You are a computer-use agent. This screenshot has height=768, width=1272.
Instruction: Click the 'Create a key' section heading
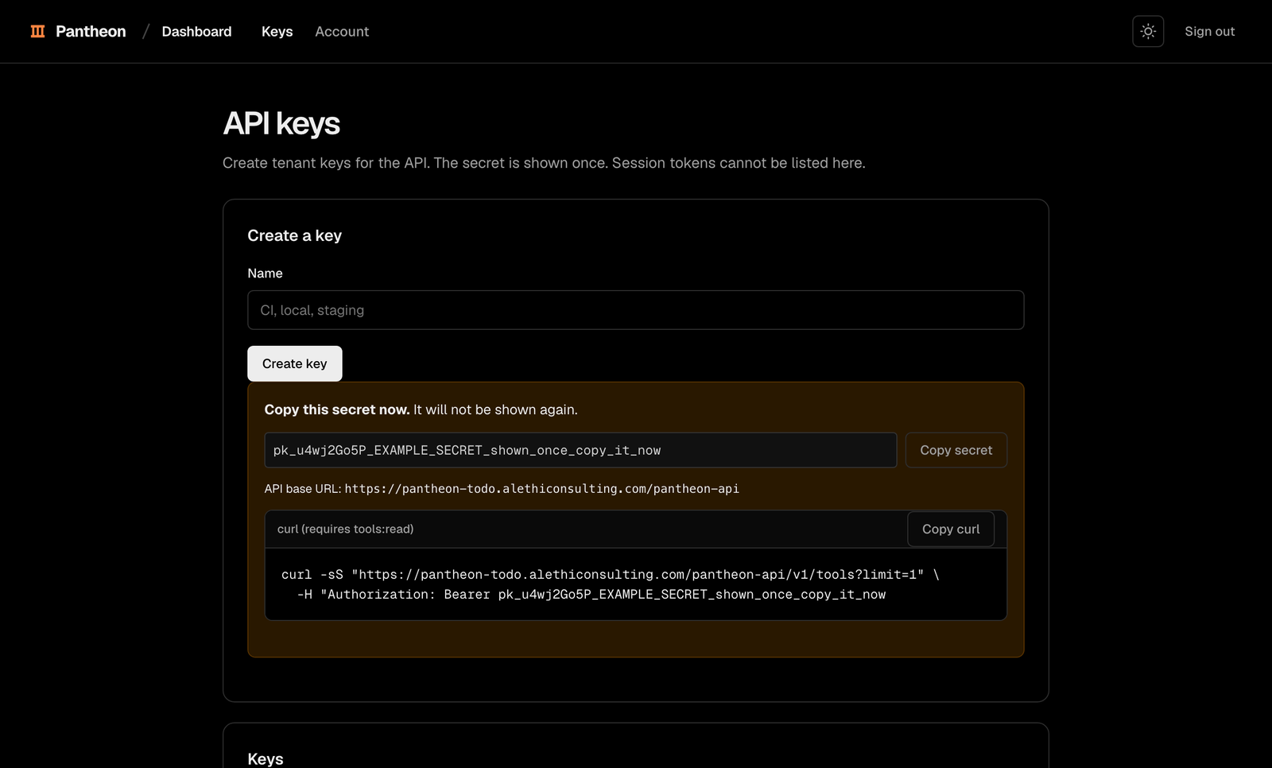294,235
